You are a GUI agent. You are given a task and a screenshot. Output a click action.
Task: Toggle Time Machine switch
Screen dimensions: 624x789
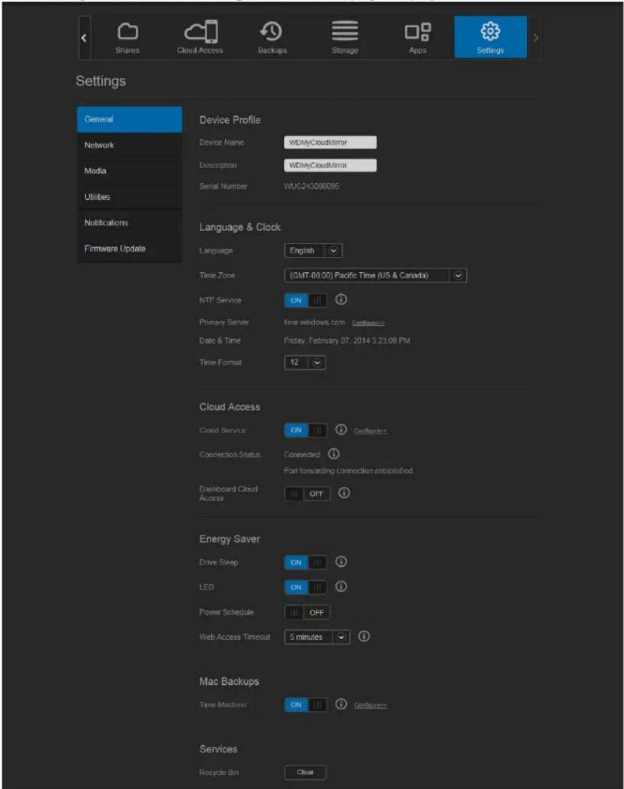[306, 705]
